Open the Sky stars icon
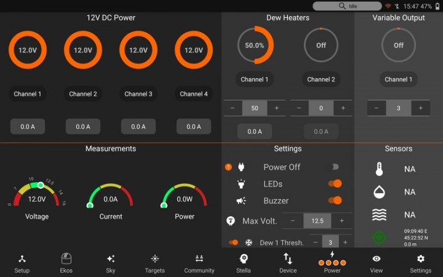Viewport: 443px width, 277px height. pos(110,259)
